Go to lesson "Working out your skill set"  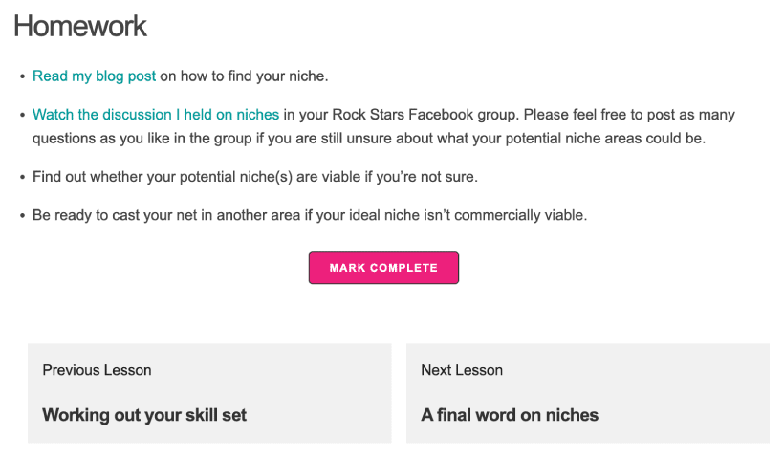click(144, 415)
